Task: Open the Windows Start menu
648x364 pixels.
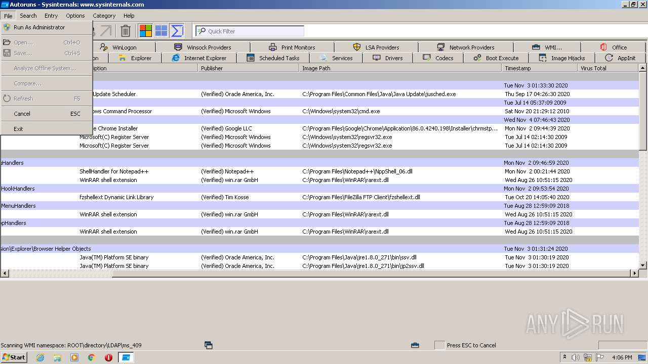Action: point(14,357)
